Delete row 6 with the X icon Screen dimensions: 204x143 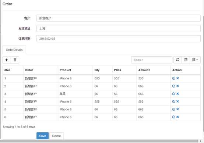point(177,117)
